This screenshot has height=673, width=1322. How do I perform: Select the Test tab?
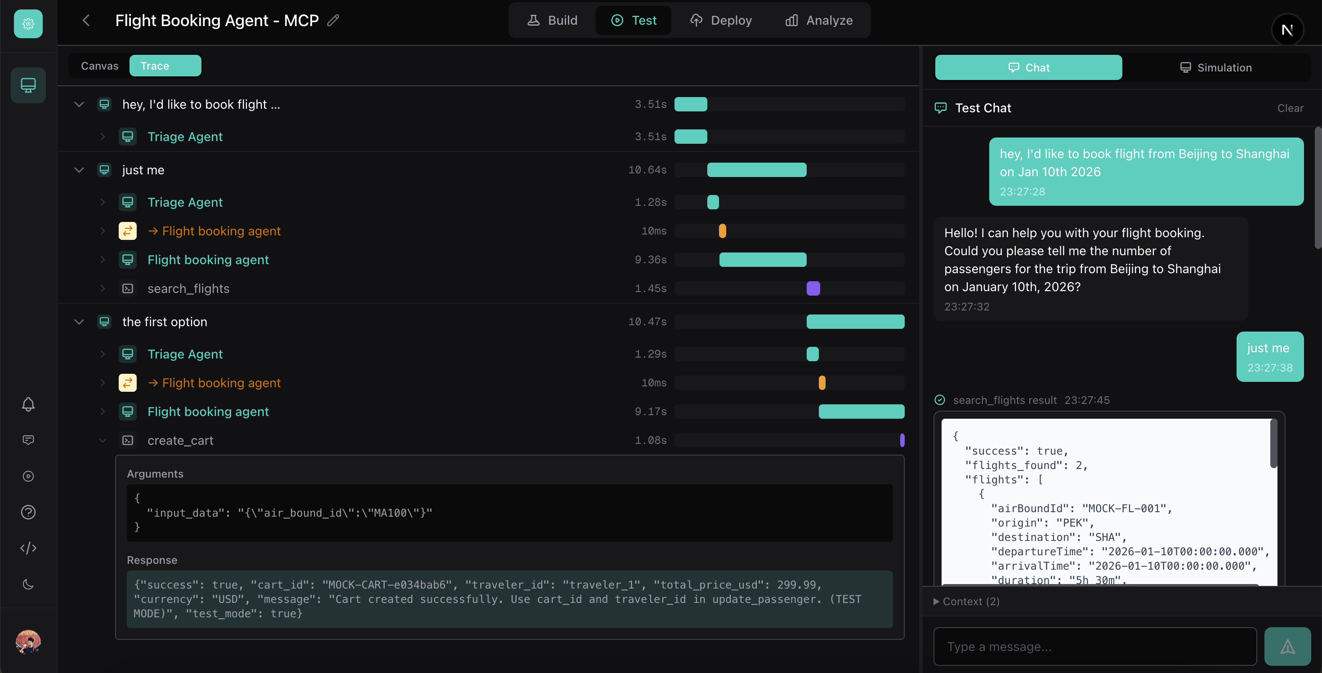tap(633, 21)
